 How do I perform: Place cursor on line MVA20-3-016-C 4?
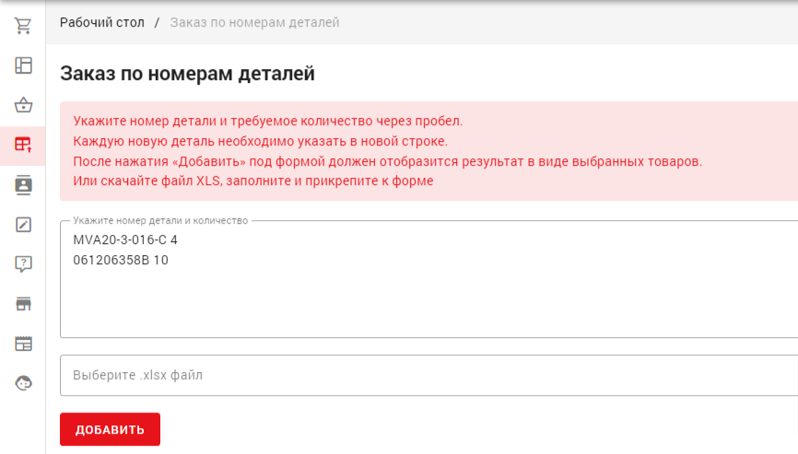[125, 239]
